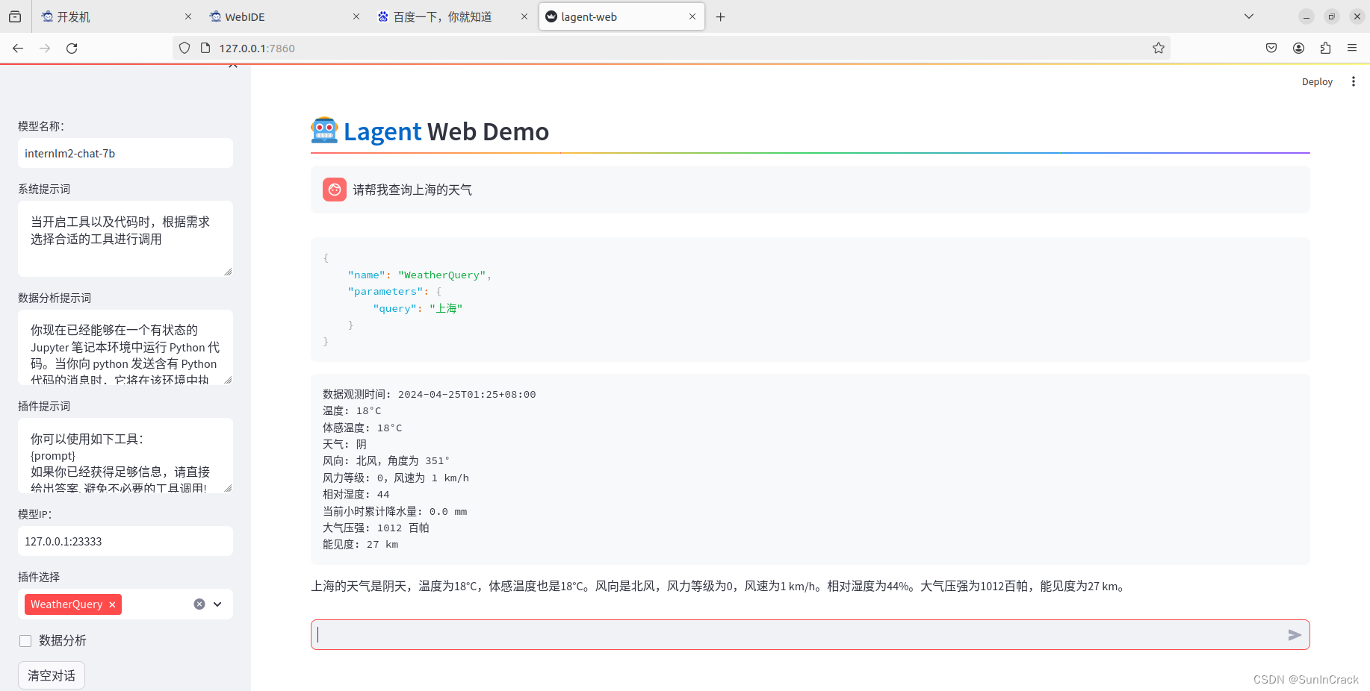The width and height of the screenshot is (1370, 691).
Task: Select the lagent-web tab
Action: pos(622,16)
